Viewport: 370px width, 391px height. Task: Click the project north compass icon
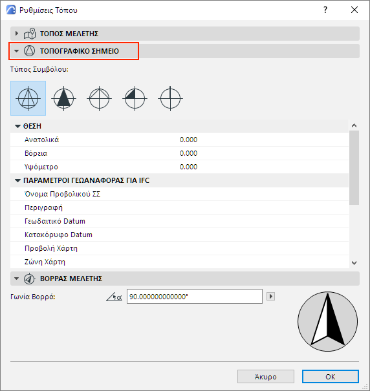coord(29,279)
